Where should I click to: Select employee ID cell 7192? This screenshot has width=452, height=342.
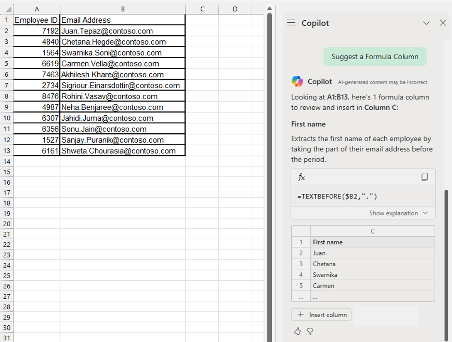click(36, 31)
